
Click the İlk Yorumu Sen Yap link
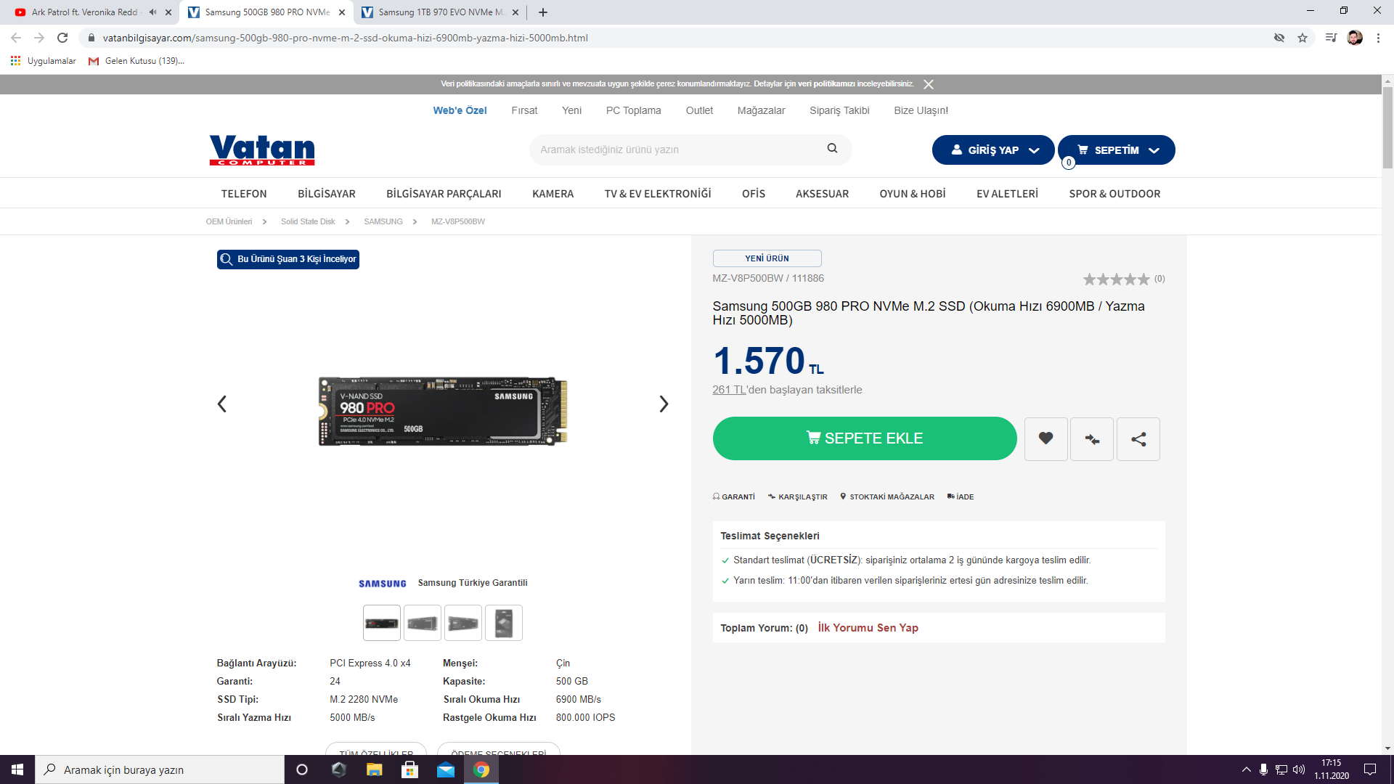(x=868, y=628)
